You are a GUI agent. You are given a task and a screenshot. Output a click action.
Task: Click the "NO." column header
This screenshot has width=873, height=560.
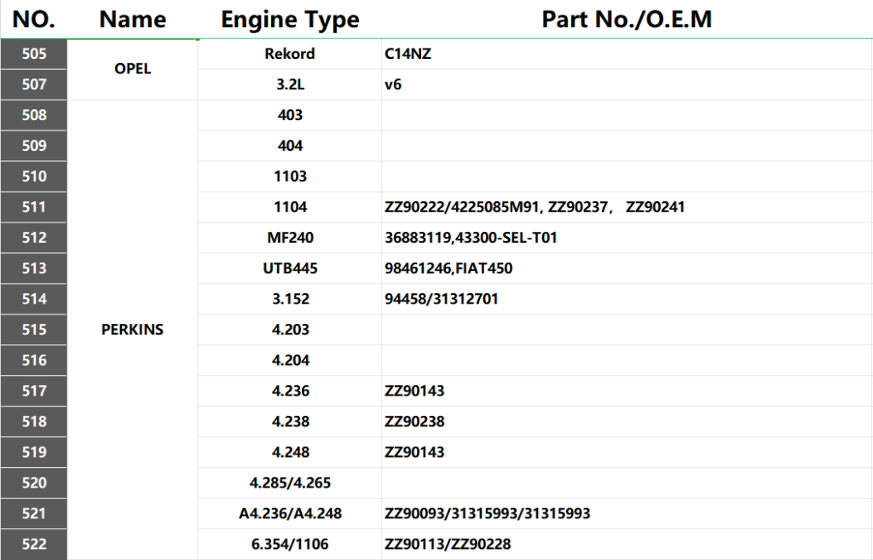34,20
